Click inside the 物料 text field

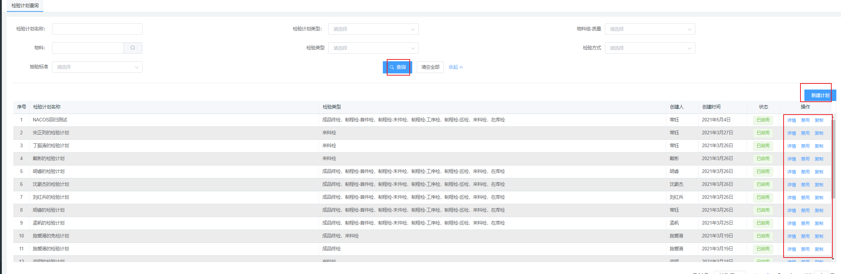[88, 48]
